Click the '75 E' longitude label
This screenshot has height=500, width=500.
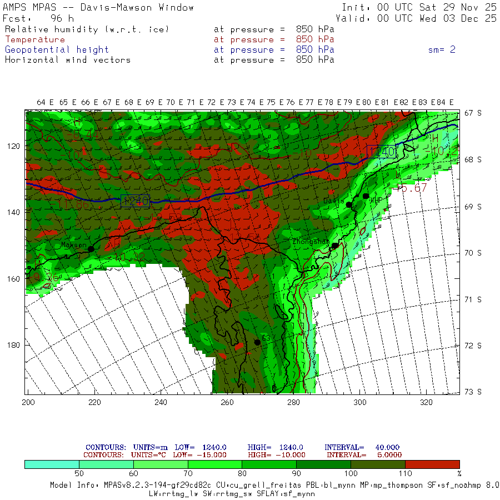275,102
